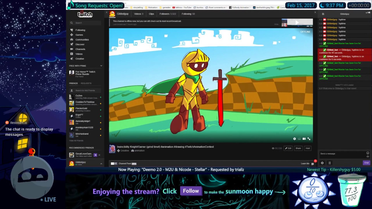Open the Motivation bookmark folder
Image resolution: width=372 pixels, height=209 pixels.
click(x=151, y=8)
